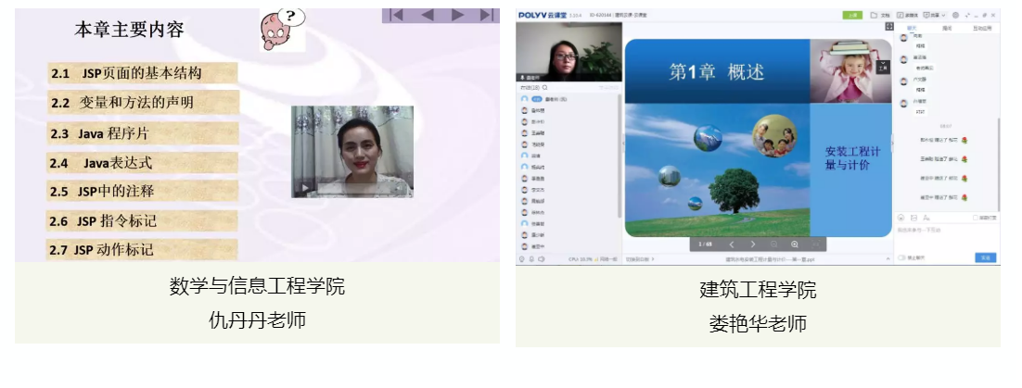Toggle the microphone icon in bottom status bar

[531, 259]
